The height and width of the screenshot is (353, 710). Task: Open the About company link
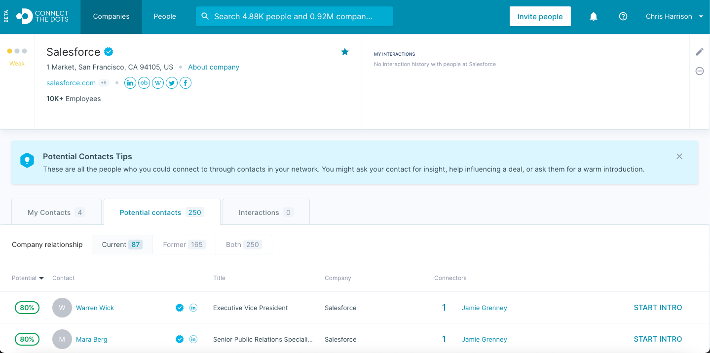[x=214, y=67]
